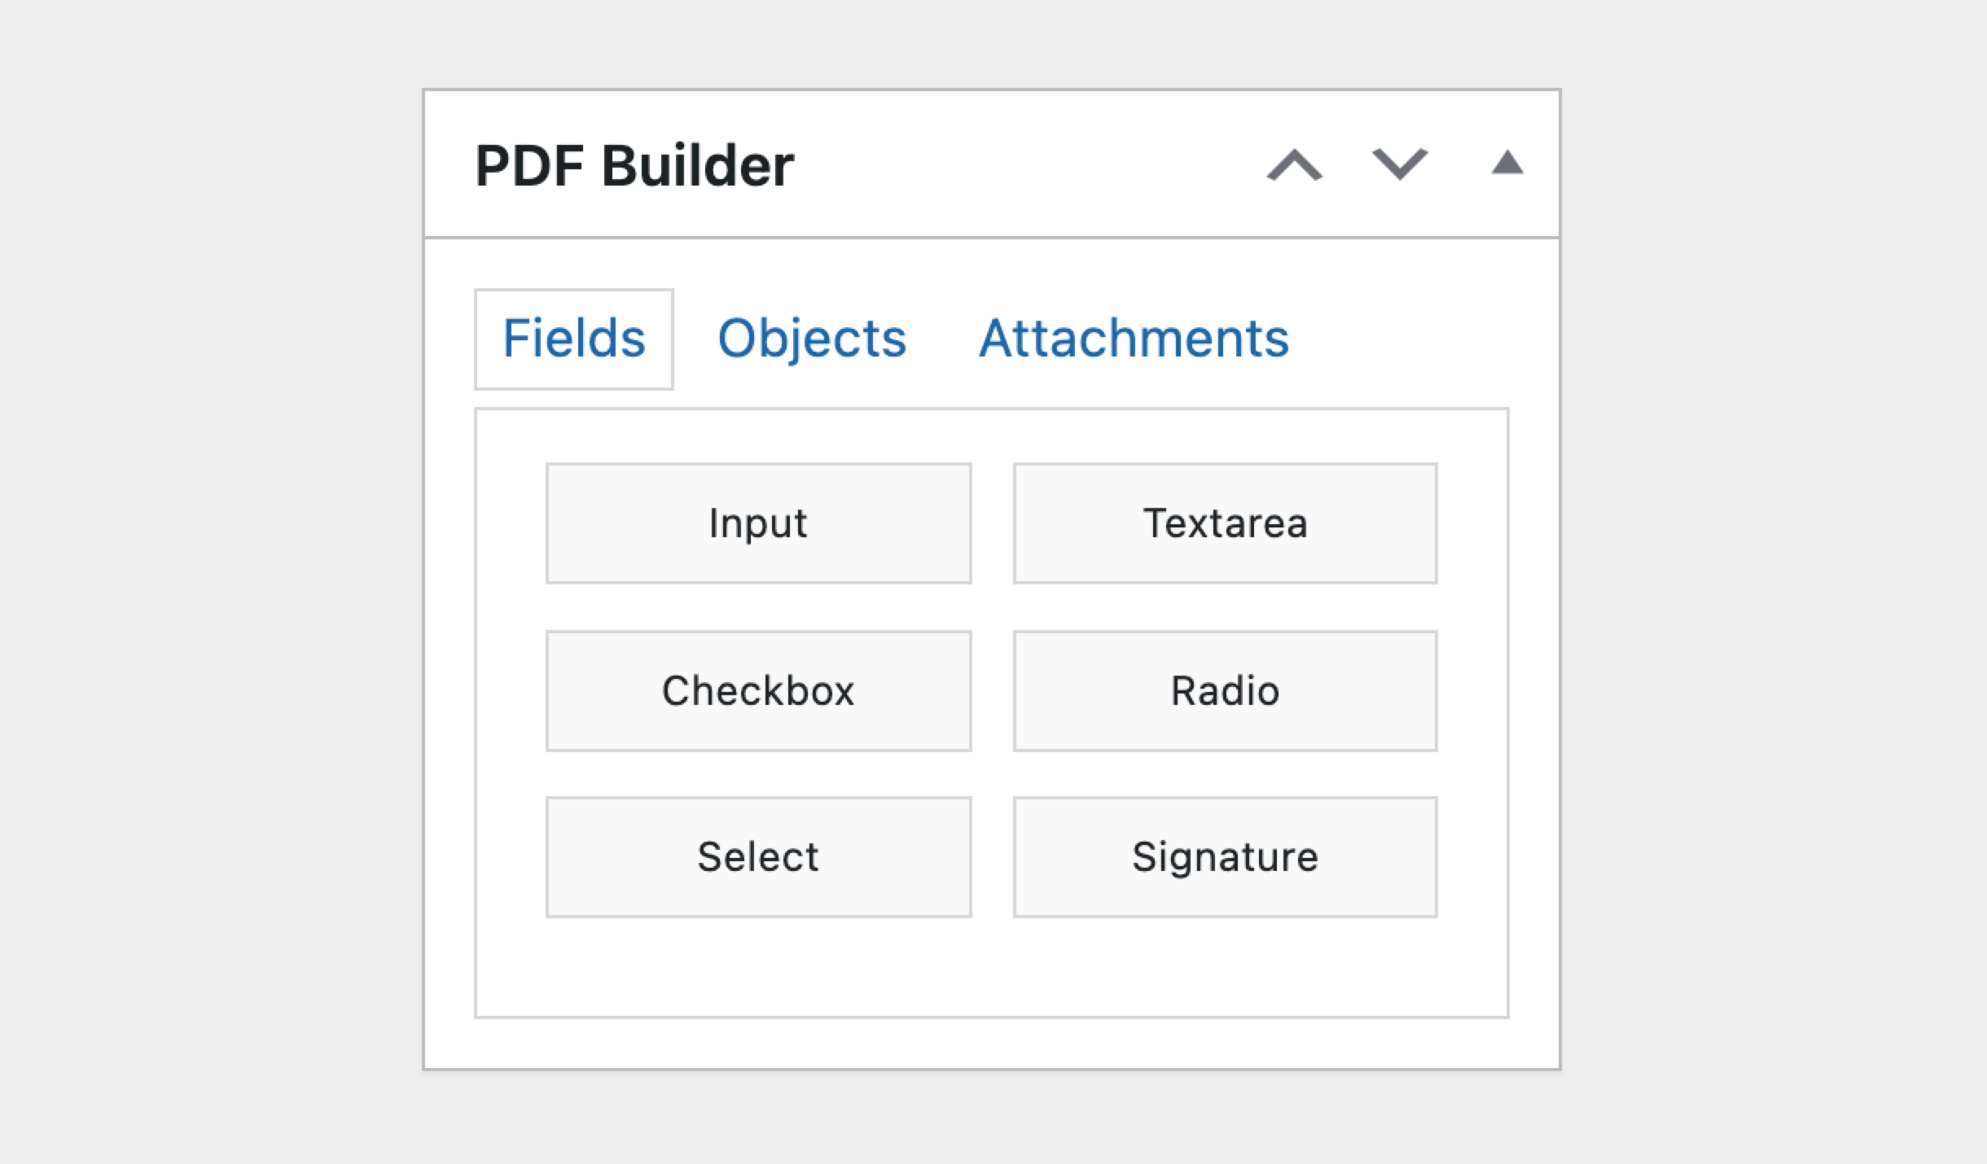Image resolution: width=1987 pixels, height=1164 pixels.
Task: Add a Checkbox field
Action: pos(758,691)
